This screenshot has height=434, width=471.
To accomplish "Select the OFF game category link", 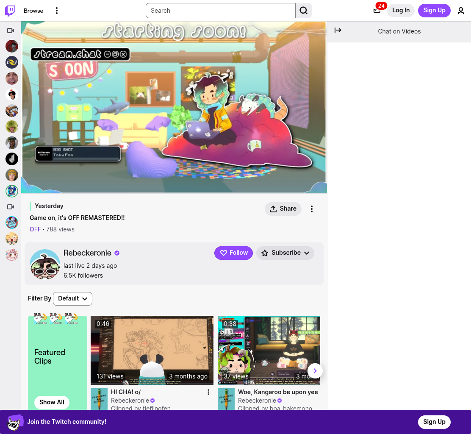I will click(35, 229).
